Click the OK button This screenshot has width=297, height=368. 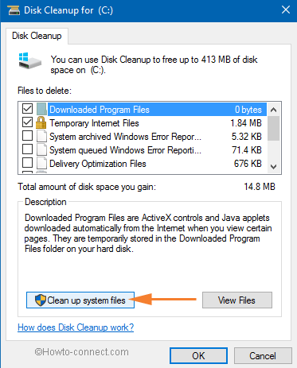[198, 356]
